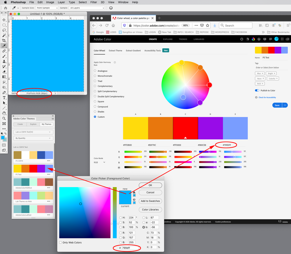The image size is (291, 254).
Task: Open Adobe Color Themes panel menu icon
Action: 53,119
